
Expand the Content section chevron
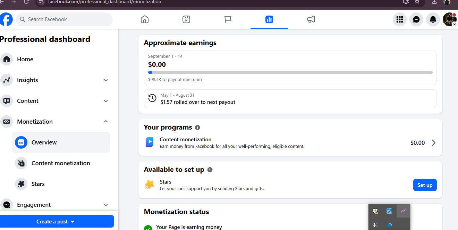(x=106, y=101)
